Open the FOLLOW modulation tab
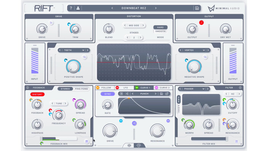This screenshot has height=151, width=268. pos(104,87)
